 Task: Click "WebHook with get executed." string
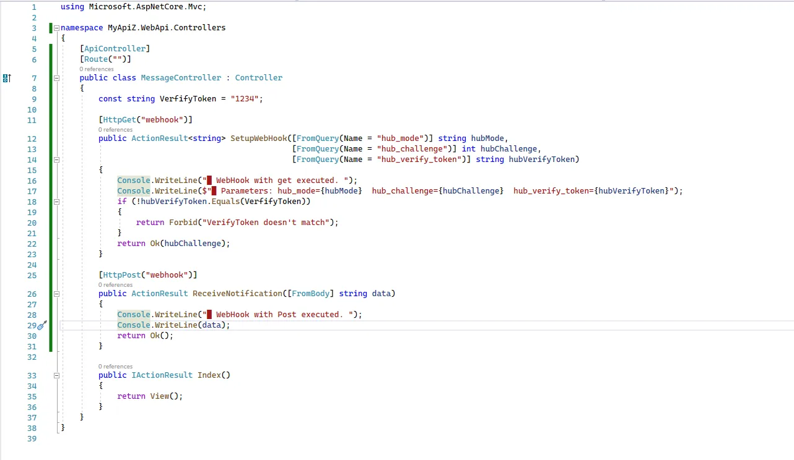point(275,181)
